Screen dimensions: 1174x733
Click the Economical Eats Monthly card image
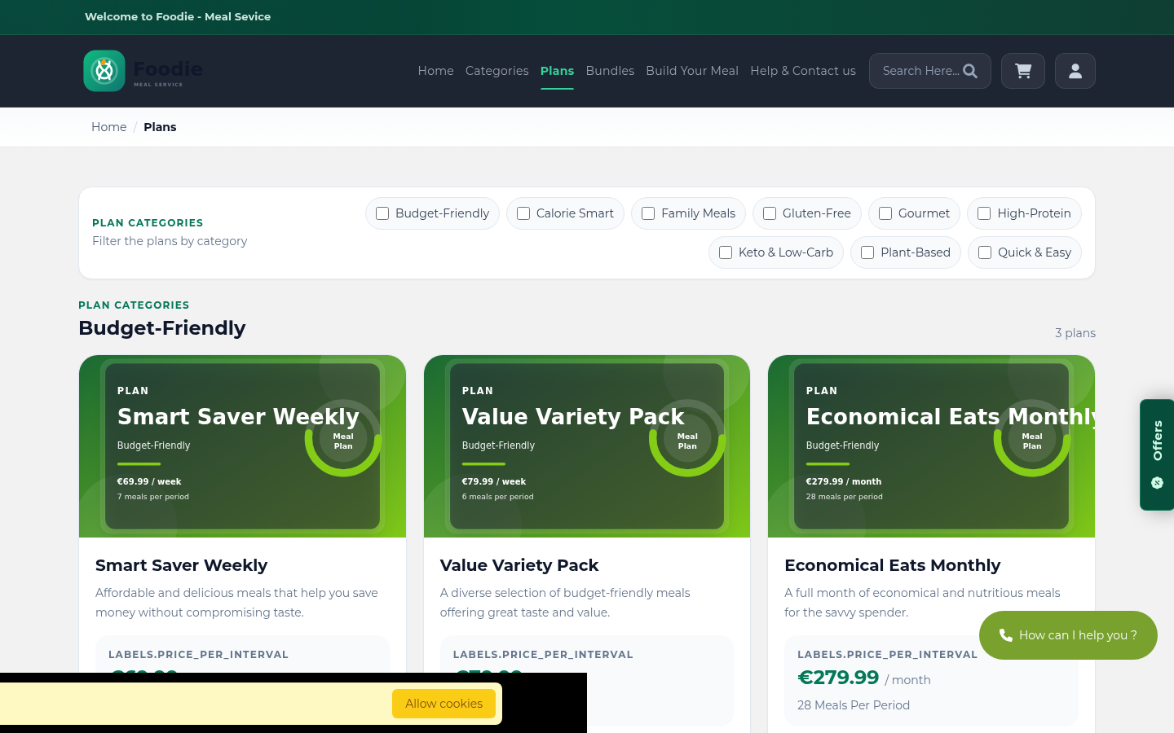[x=931, y=446]
